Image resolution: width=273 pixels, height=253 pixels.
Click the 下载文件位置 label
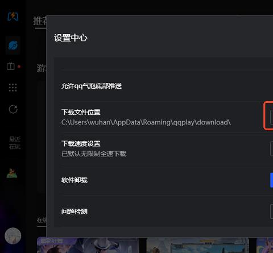click(81, 112)
